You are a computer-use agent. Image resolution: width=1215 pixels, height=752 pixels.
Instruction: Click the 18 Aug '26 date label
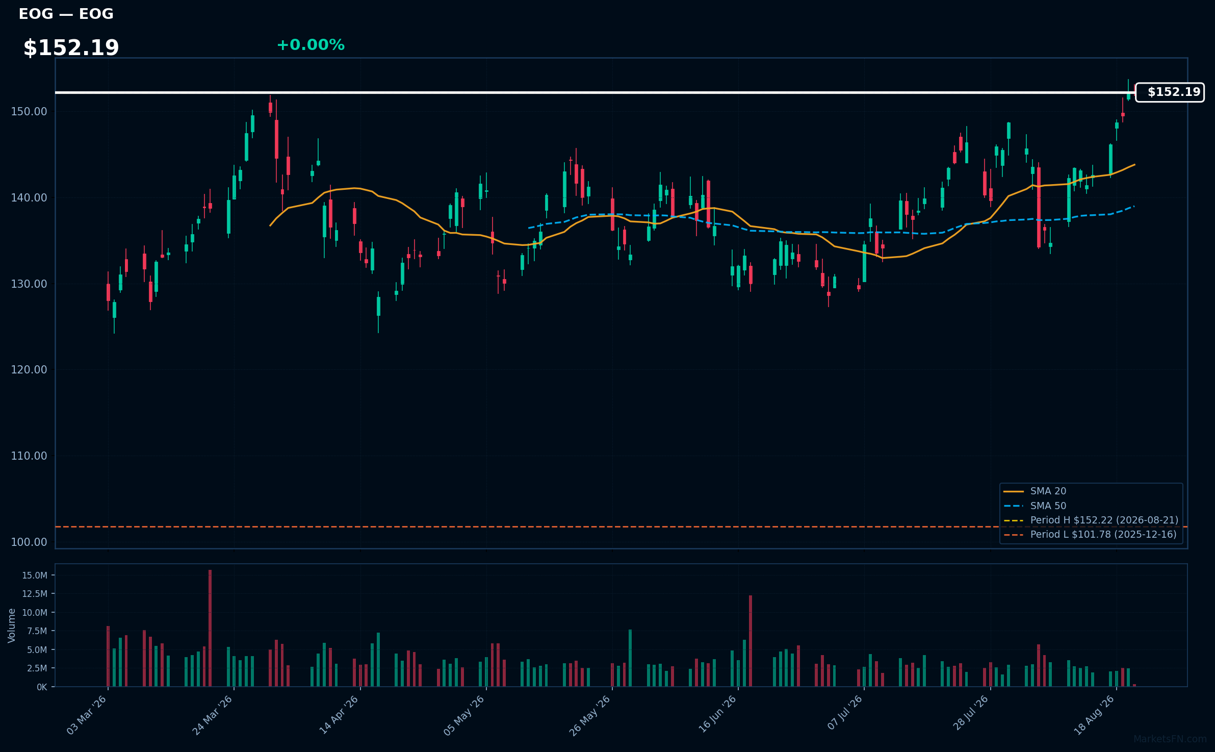coord(1095,715)
